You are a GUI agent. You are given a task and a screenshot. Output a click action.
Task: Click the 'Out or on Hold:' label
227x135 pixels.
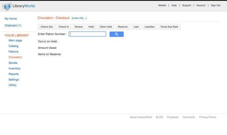[x=48, y=41]
